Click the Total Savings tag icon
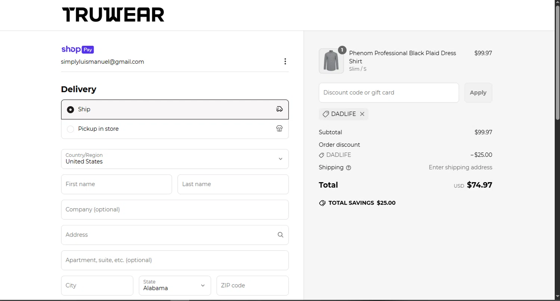 (322, 203)
